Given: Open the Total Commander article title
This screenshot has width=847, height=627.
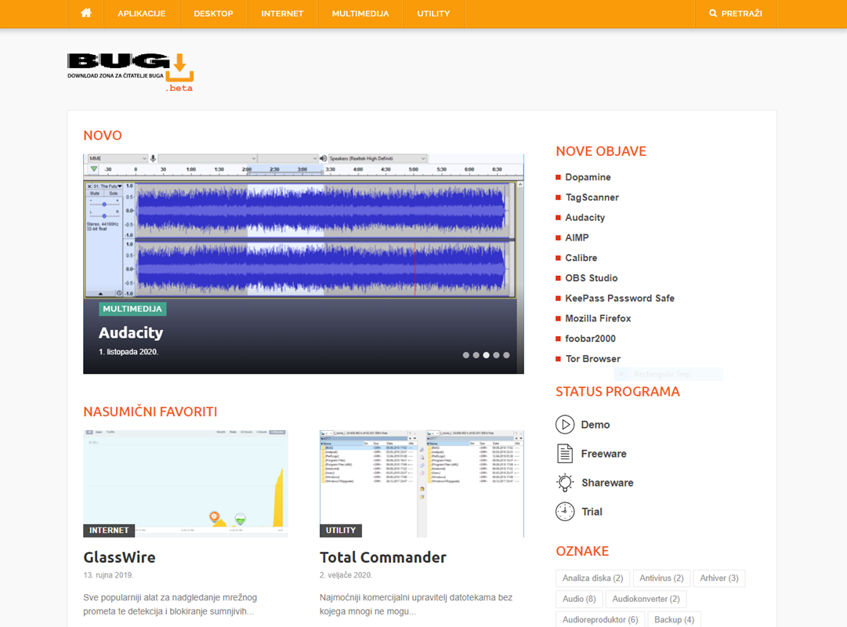Looking at the screenshot, I should [383, 557].
